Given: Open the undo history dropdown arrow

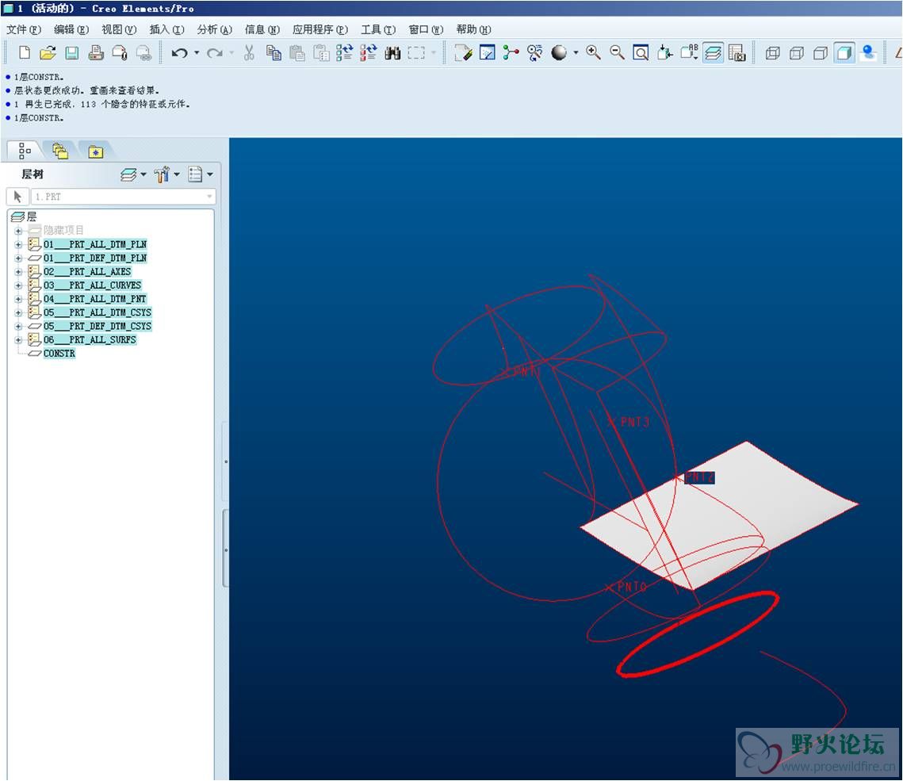Looking at the screenshot, I should pos(197,53).
